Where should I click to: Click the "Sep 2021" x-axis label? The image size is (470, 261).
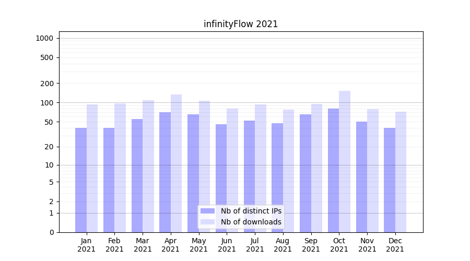point(311,245)
